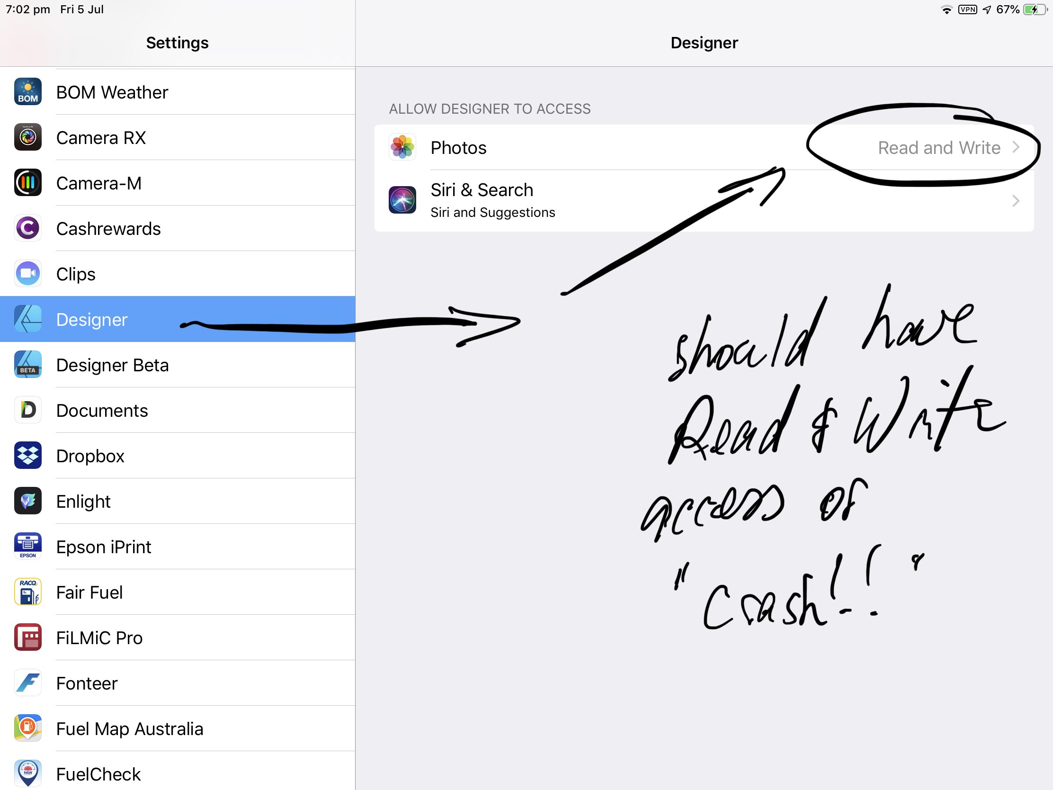Open Photos permission row
The width and height of the screenshot is (1053, 790).
tap(704, 148)
